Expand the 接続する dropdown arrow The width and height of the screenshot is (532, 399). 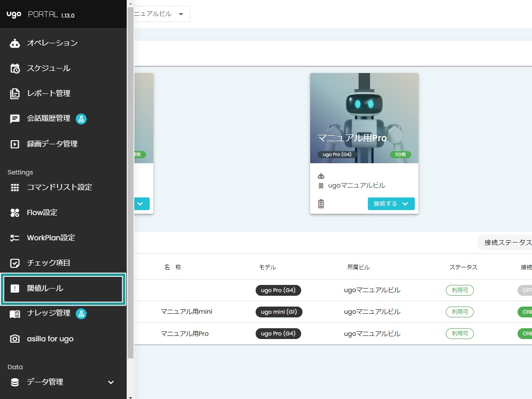(405, 203)
